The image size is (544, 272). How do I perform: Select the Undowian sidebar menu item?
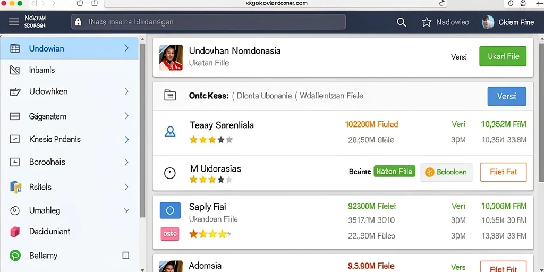[x=70, y=48]
